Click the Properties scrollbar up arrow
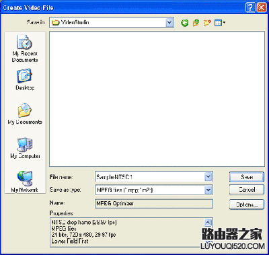The width and height of the screenshot is (269, 255). pos(208,222)
